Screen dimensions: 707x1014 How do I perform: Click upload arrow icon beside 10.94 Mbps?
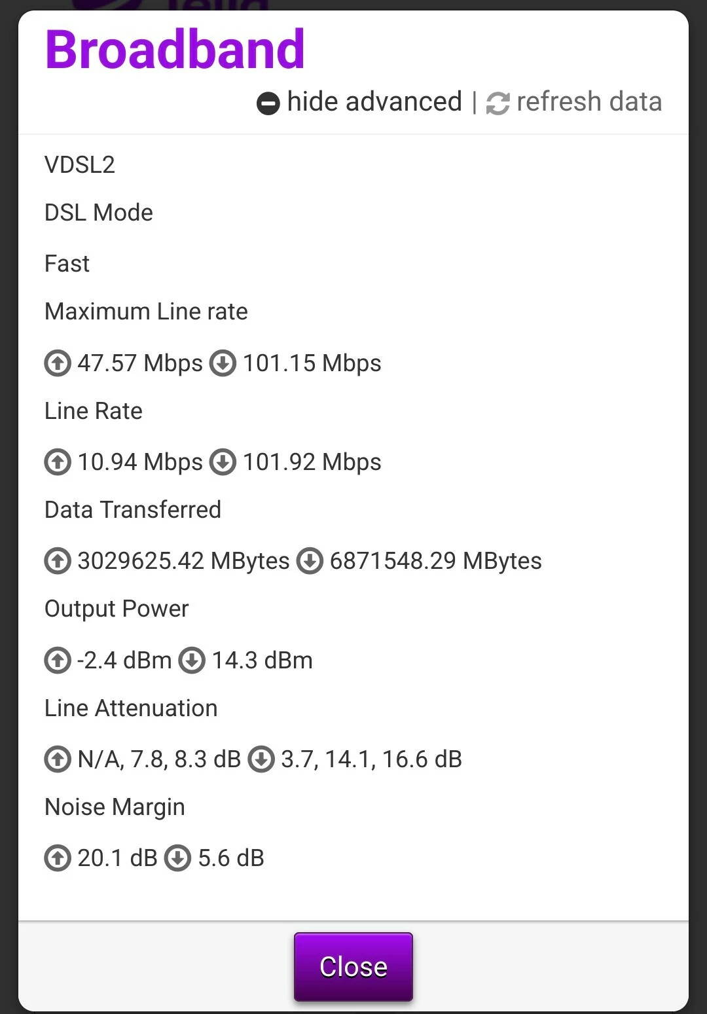coord(58,462)
